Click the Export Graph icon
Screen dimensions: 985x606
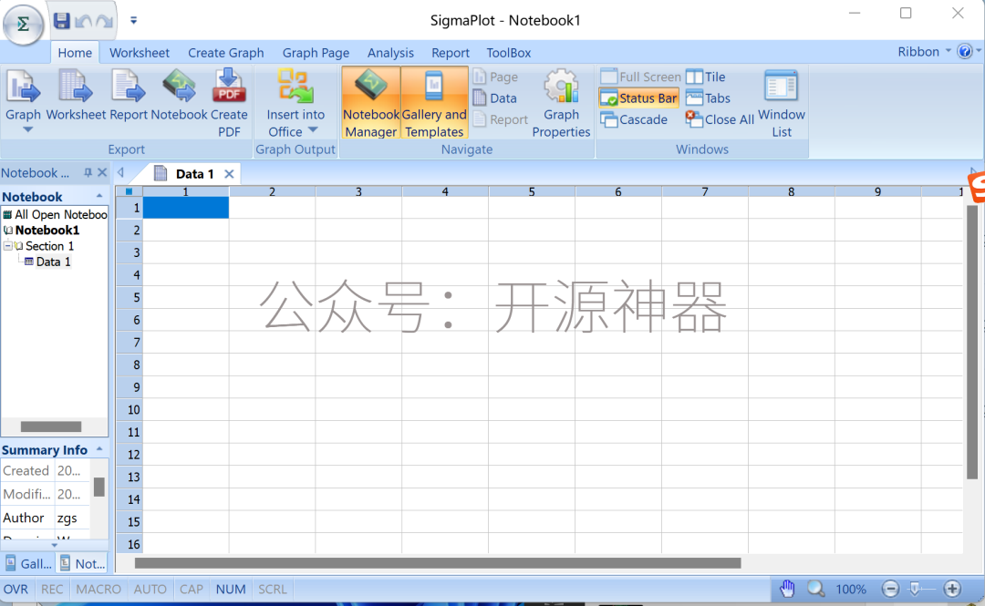pyautogui.click(x=23, y=87)
